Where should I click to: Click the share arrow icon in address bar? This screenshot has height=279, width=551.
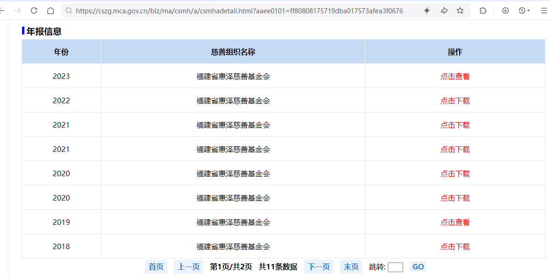(x=444, y=11)
